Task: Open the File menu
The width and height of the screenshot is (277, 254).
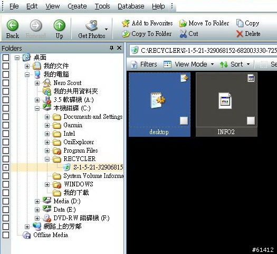Action: pos(14,6)
